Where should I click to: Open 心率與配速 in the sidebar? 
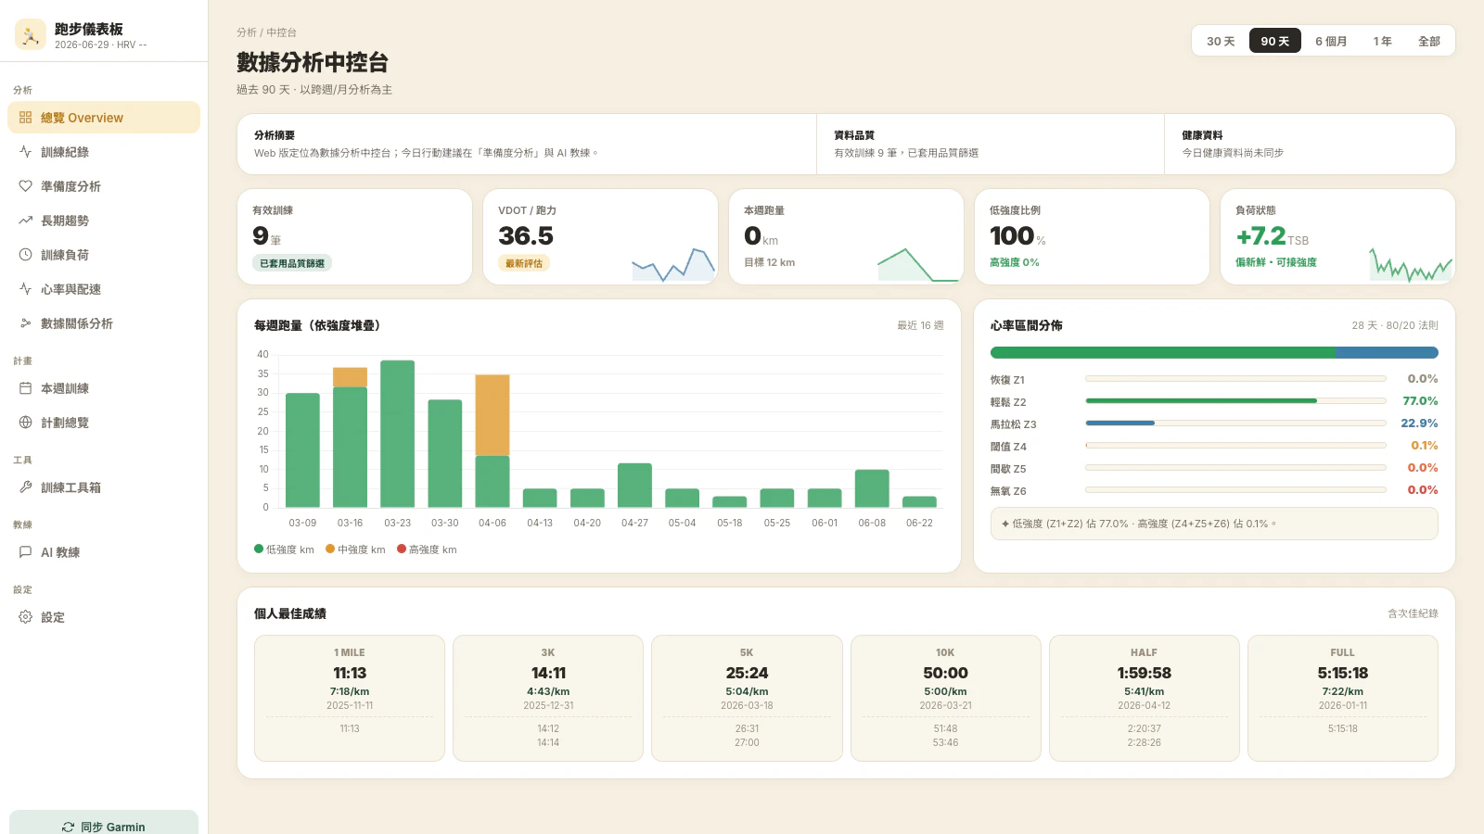(104, 288)
